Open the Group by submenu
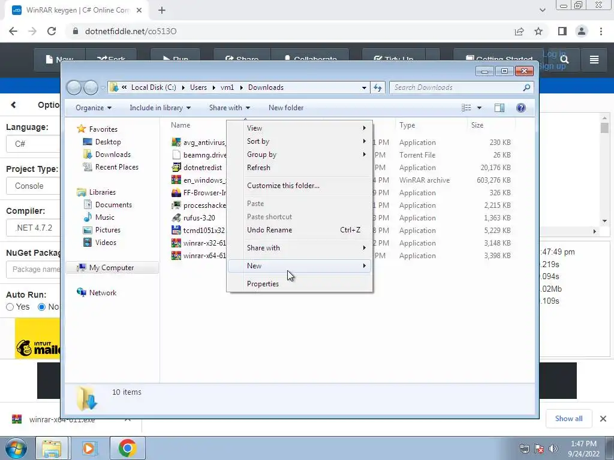 [x=300, y=155]
